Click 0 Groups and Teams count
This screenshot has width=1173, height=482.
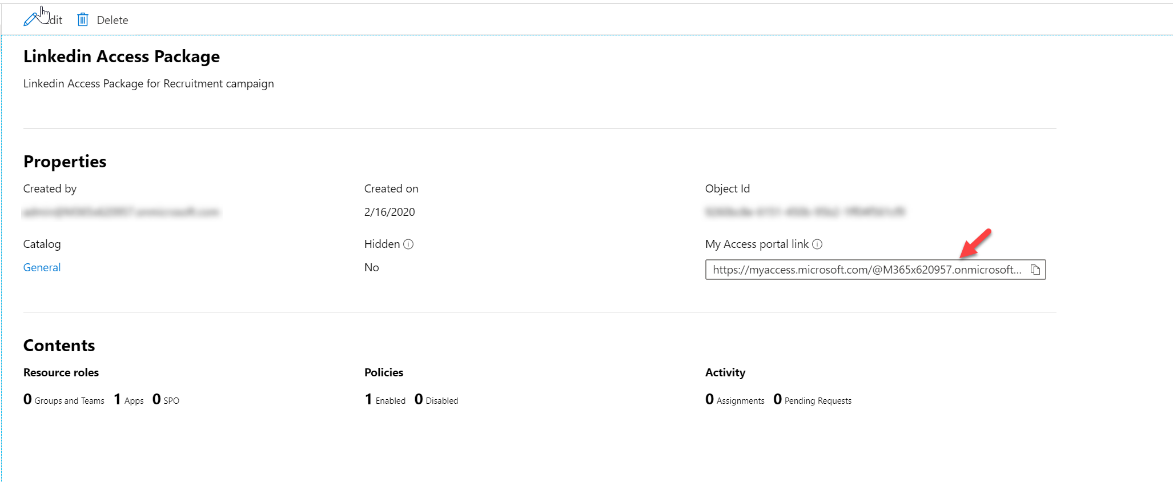64,400
